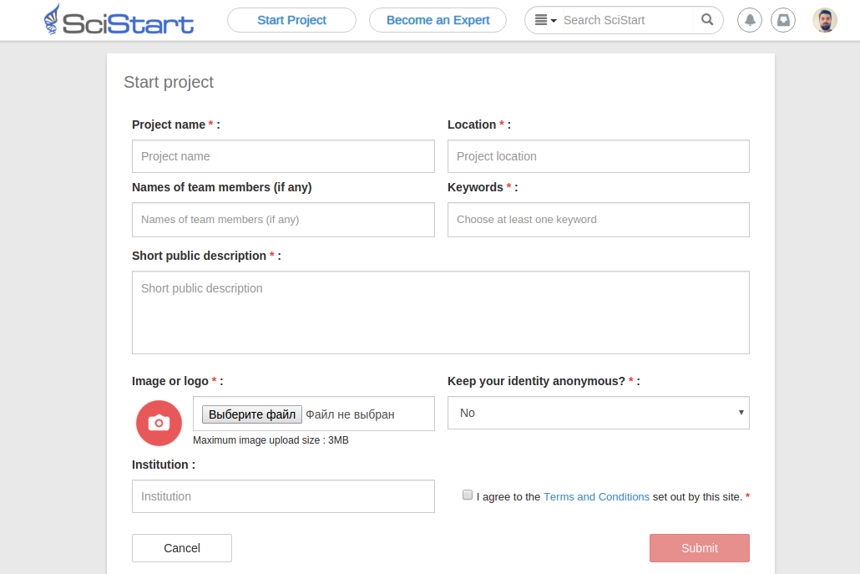Click the SciStart logo
Image resolution: width=860 pixels, height=574 pixels.
119,20
